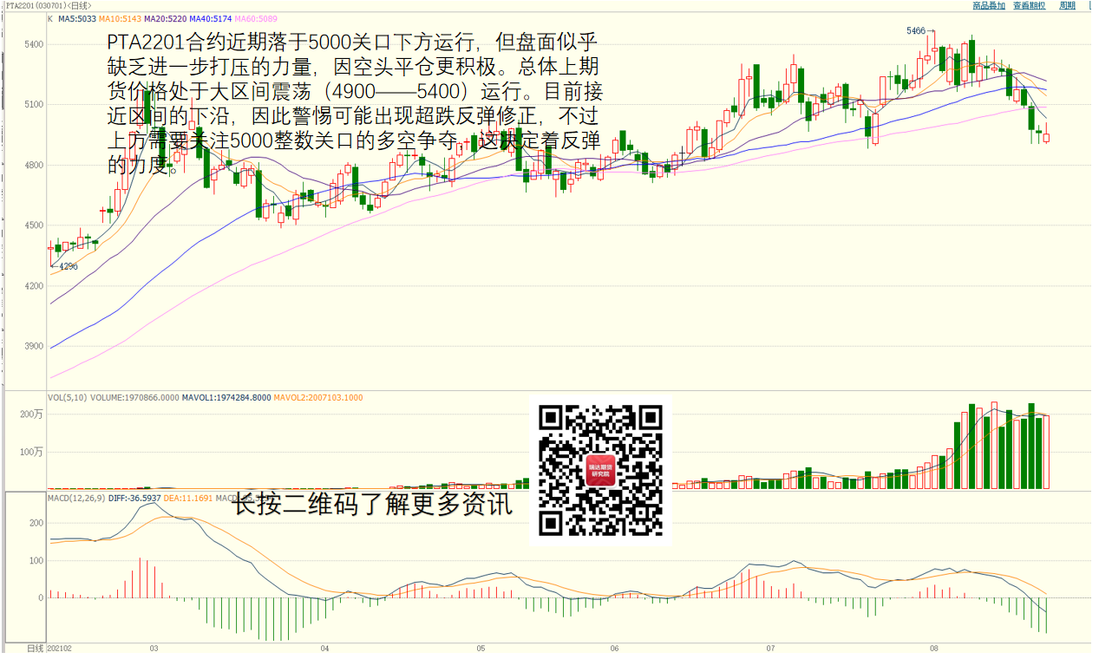Click the 4296 low price marker

(68, 266)
